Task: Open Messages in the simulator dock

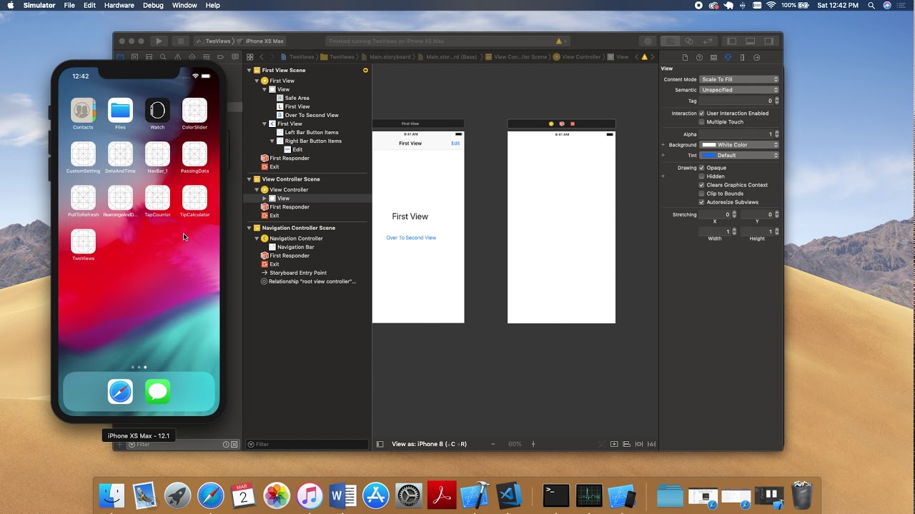Action: [x=157, y=391]
